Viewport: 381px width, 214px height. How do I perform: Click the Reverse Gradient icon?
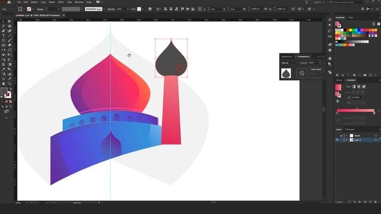pos(338,102)
